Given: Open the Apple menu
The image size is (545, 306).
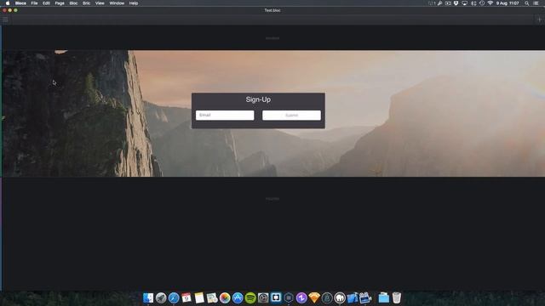Looking at the screenshot, I should [8, 3].
